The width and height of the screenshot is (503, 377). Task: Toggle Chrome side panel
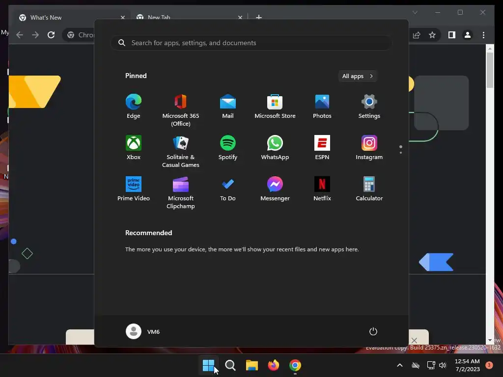point(452,35)
